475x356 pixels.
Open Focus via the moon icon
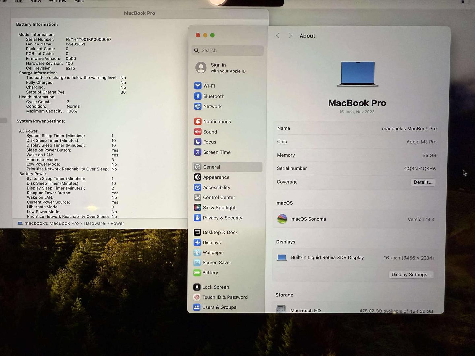(x=198, y=142)
